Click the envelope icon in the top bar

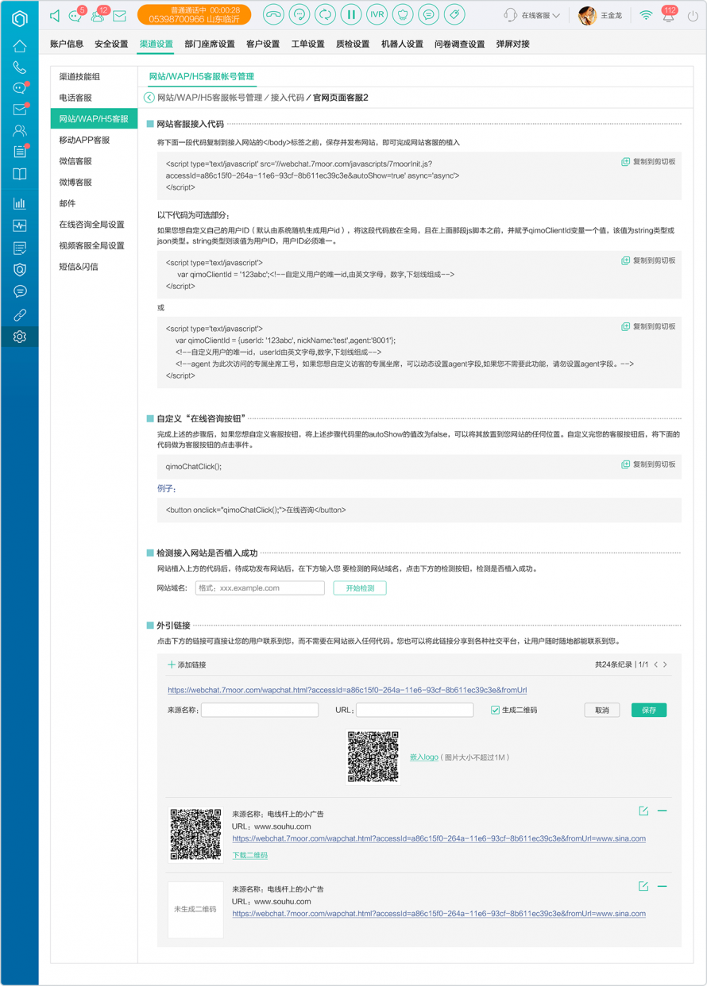[119, 15]
